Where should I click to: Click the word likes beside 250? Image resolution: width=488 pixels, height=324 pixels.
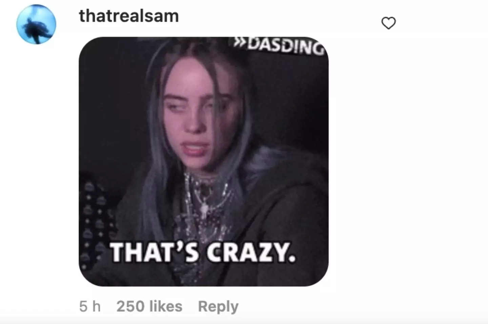166,306
